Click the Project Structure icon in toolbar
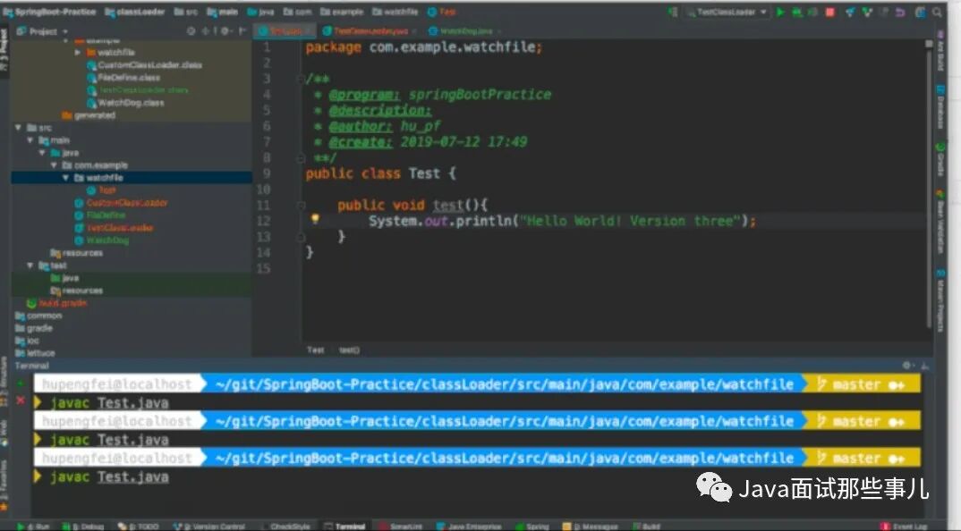961x531 pixels. pyautogui.click(x=920, y=12)
